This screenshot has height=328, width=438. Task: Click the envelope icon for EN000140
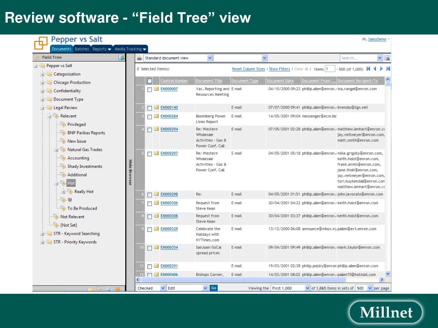(x=156, y=107)
